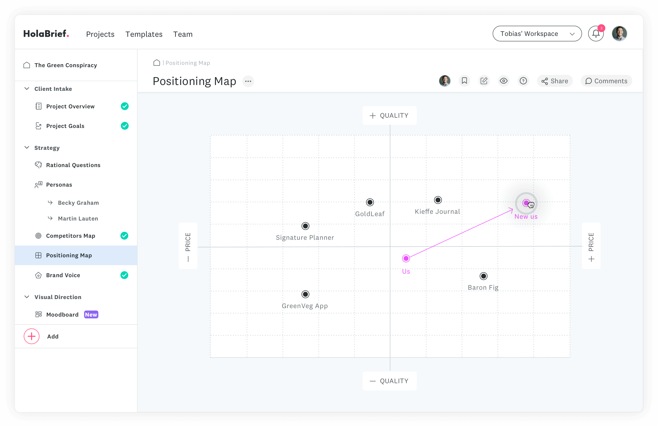Click the pink Add plus icon
Image resolution: width=658 pixels, height=427 pixels.
32,336
